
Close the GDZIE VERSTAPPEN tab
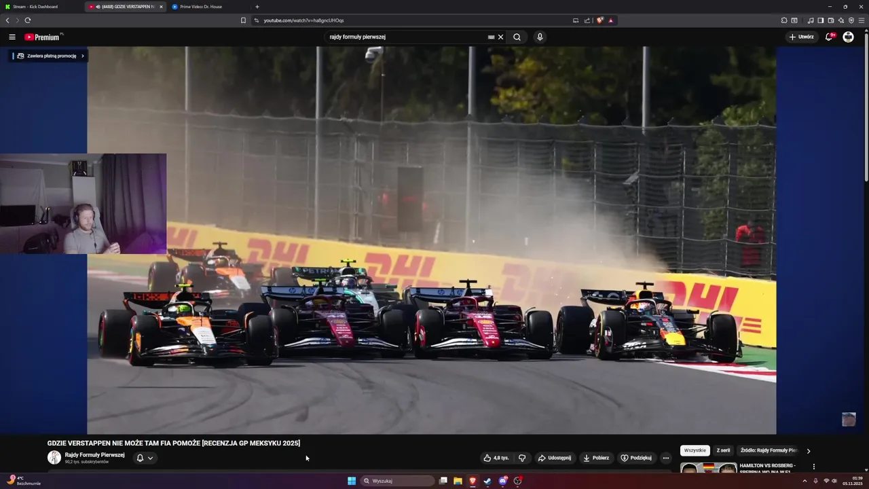[161, 7]
